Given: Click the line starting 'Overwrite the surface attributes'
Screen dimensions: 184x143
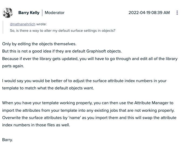Looking at the screenshot, I should click(x=89, y=117).
